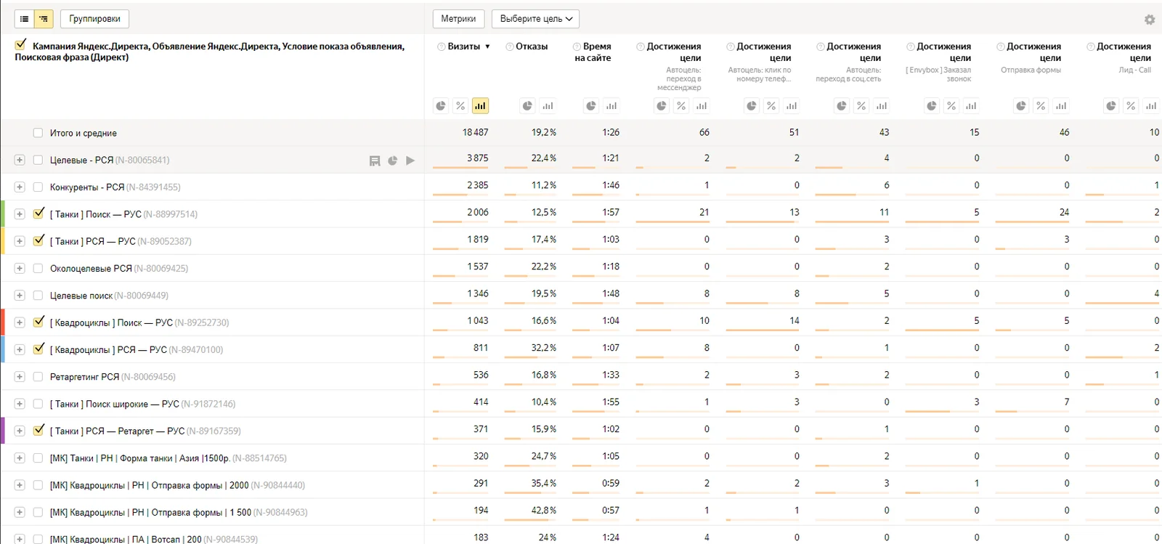Click total visits value 18 487
Image resolution: width=1162 pixels, height=544 pixels.
475,133
